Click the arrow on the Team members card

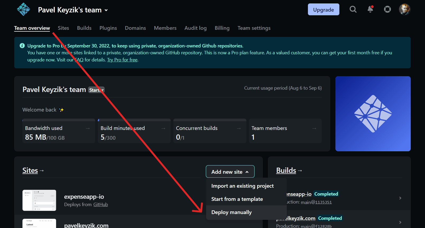[x=314, y=128]
